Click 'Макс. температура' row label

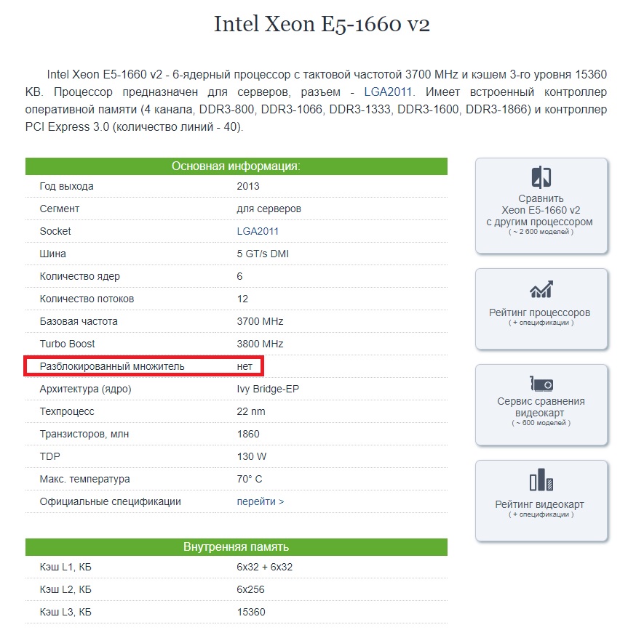point(84,480)
